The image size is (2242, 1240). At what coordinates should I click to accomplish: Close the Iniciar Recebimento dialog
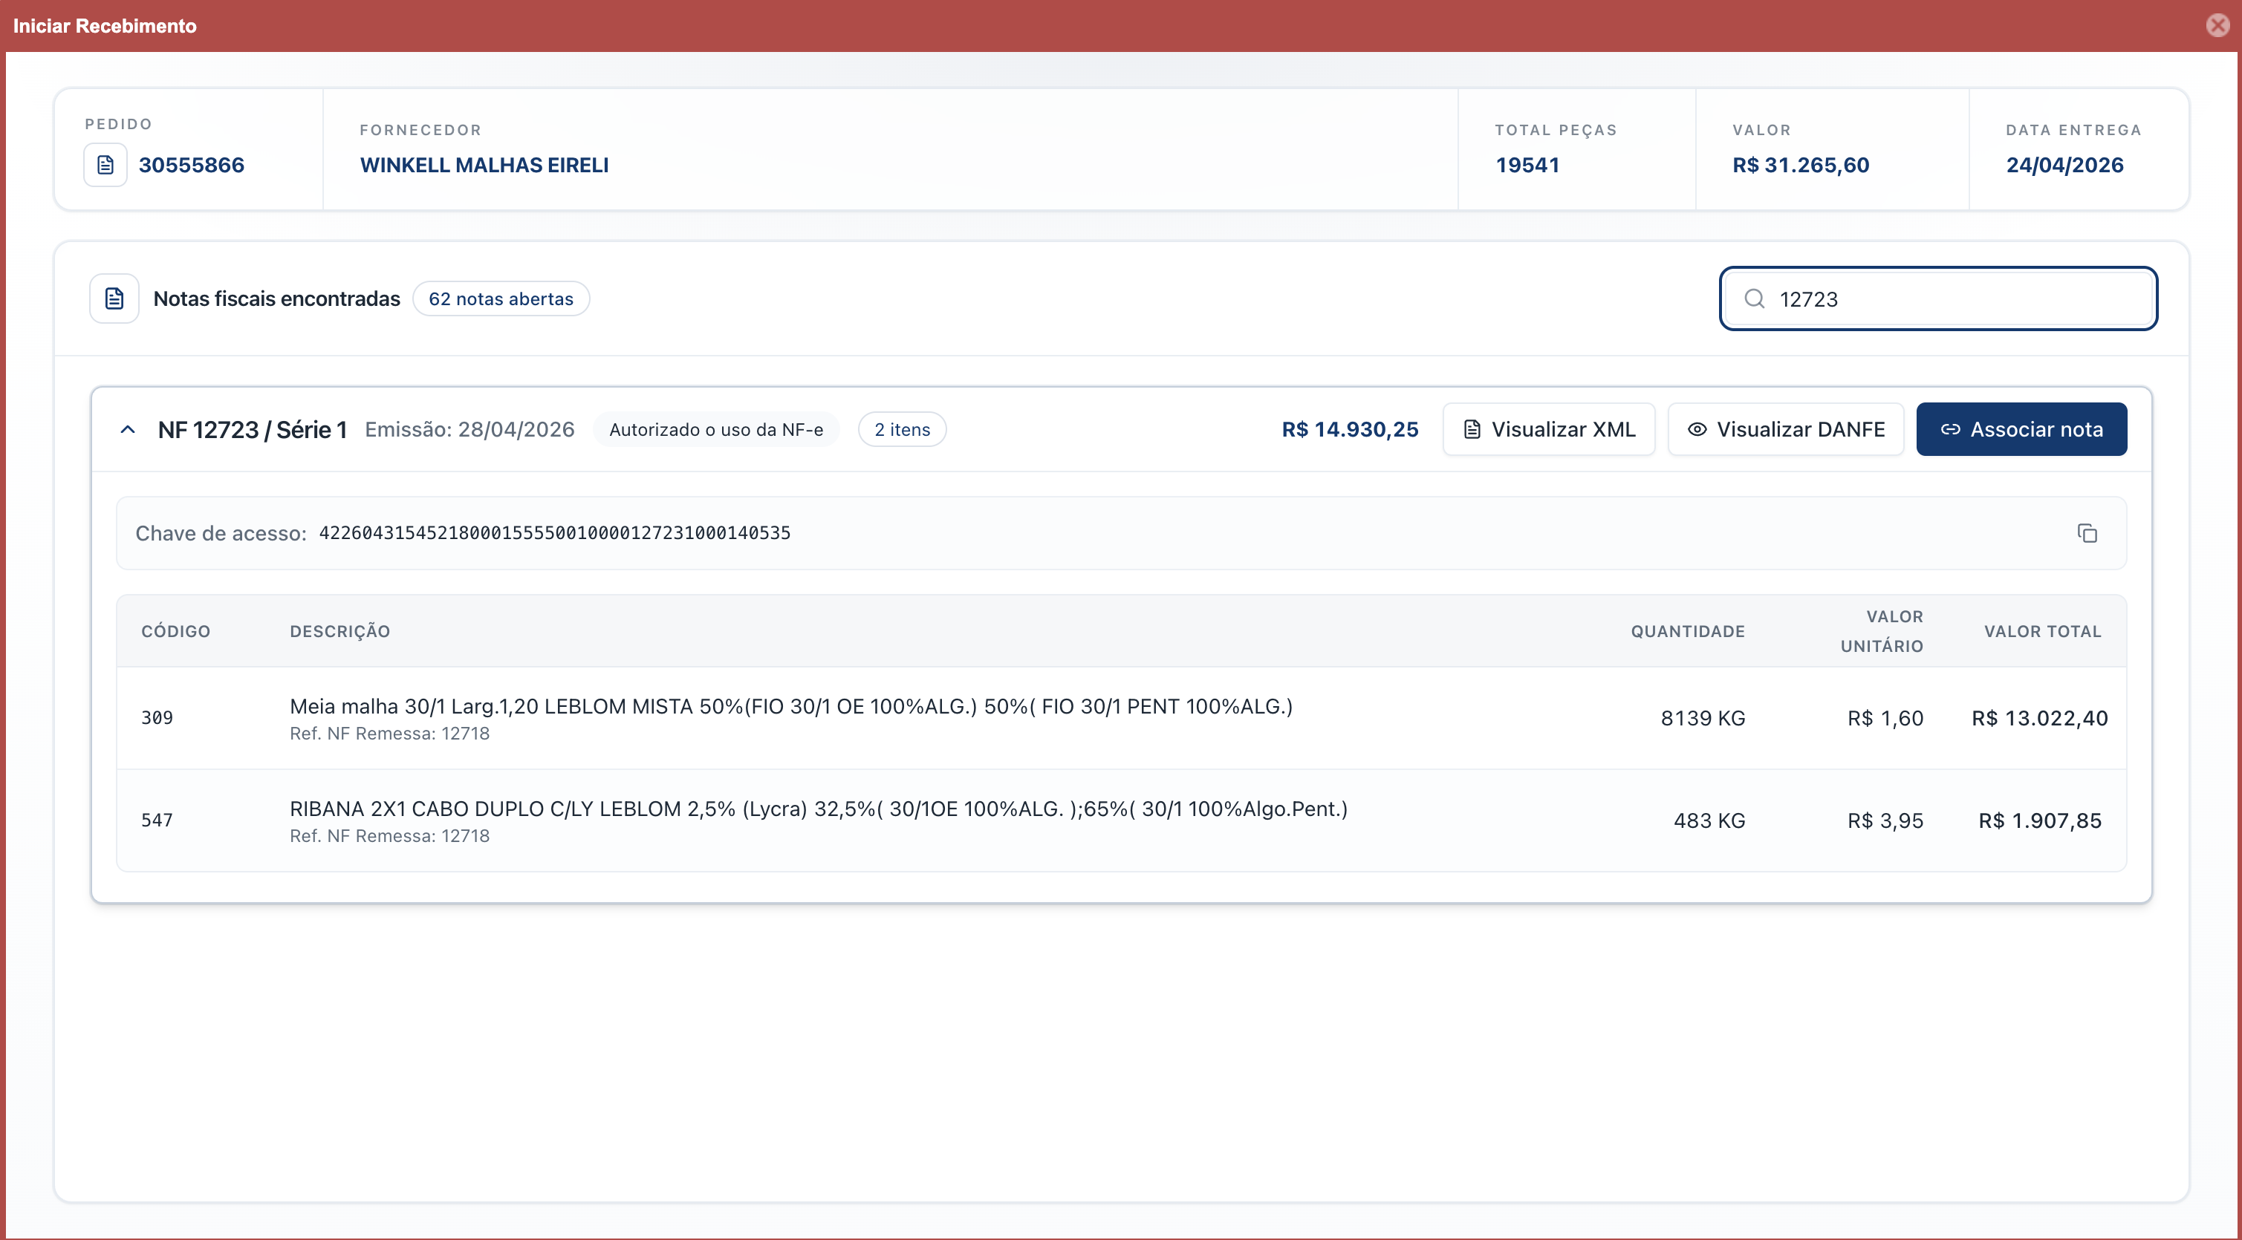pyautogui.click(x=2217, y=25)
